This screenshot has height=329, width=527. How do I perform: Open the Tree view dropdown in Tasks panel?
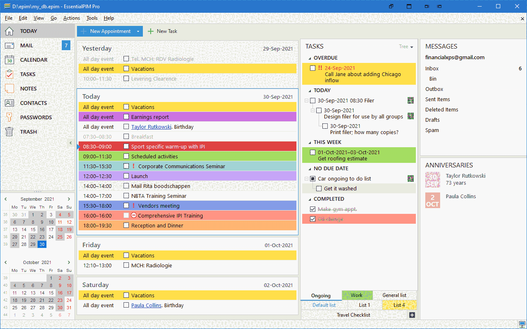pos(406,46)
